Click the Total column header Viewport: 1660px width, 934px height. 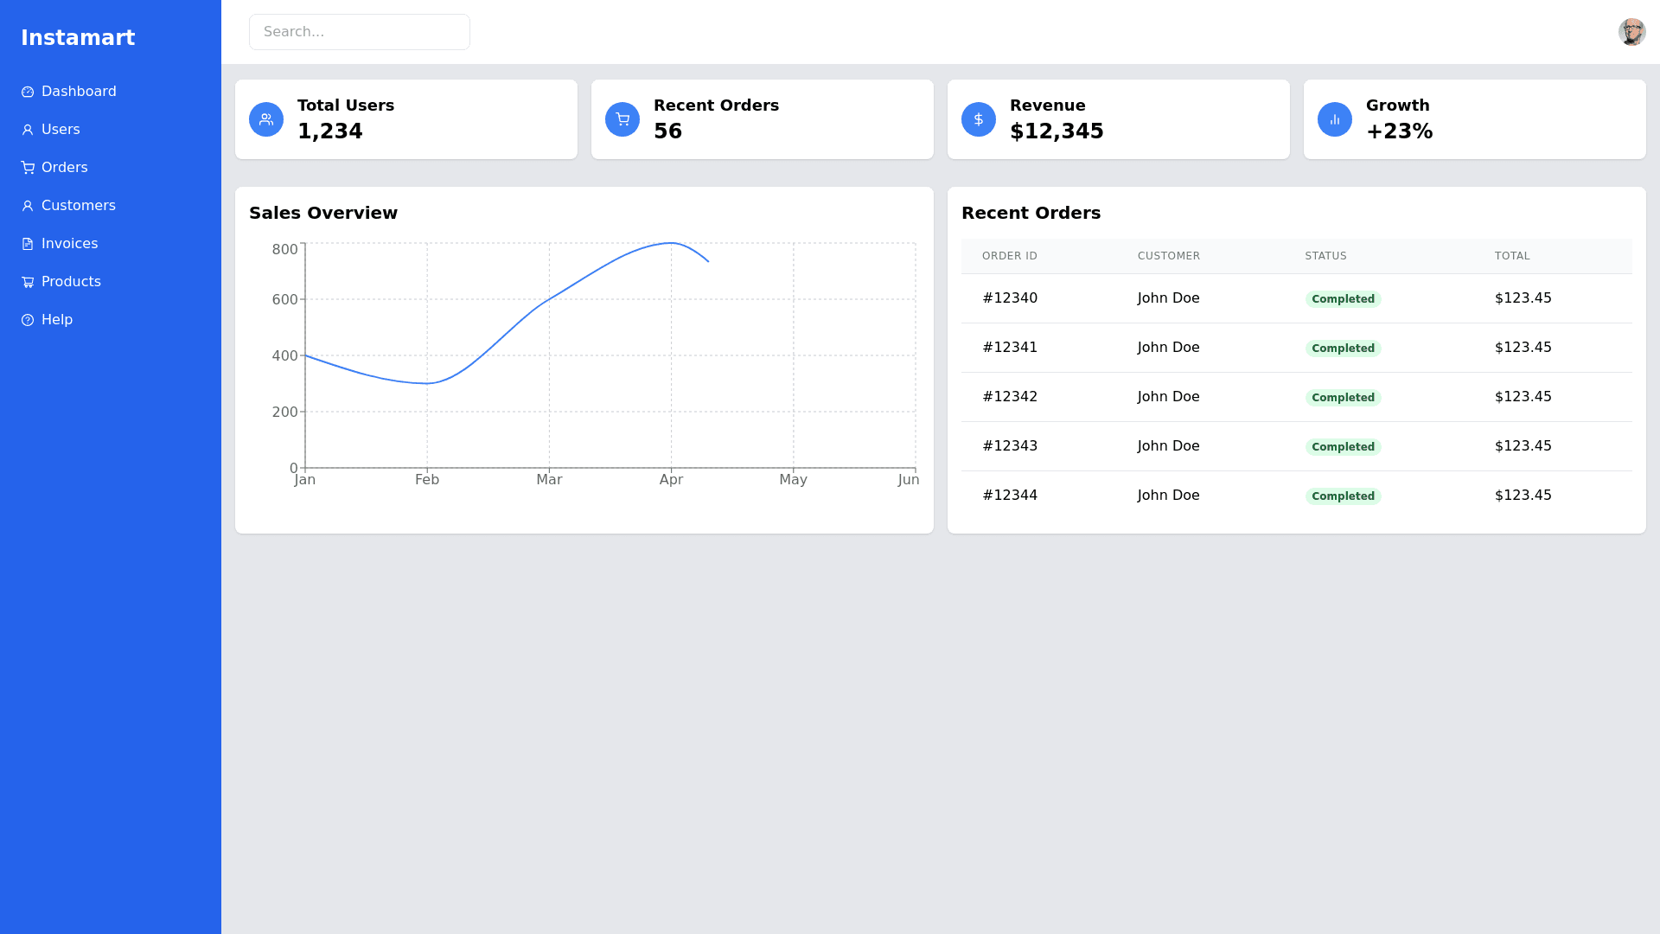click(1511, 256)
